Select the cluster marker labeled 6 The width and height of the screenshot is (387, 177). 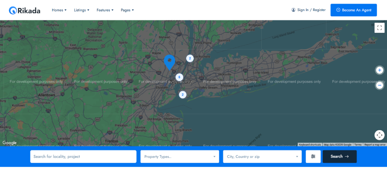click(x=179, y=77)
